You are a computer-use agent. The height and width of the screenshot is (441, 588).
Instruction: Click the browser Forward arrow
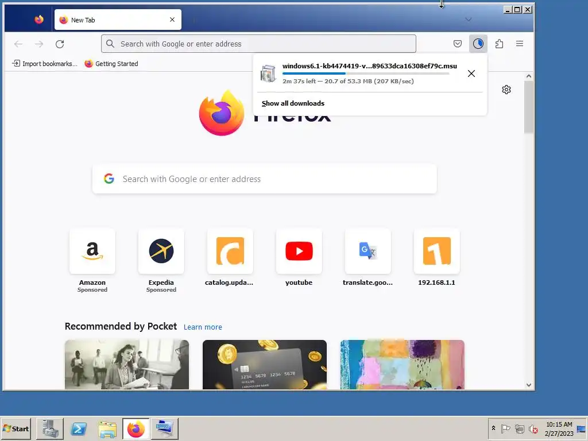[x=39, y=44]
